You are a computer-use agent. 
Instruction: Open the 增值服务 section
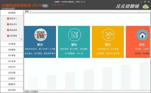[x=12, y=84]
